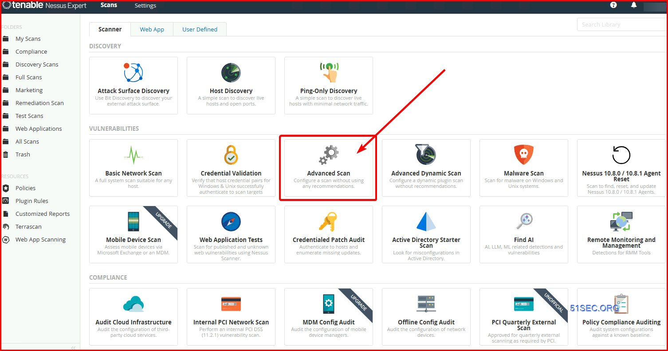Click the Credentialed Patch Audit keys icon

[x=329, y=222]
